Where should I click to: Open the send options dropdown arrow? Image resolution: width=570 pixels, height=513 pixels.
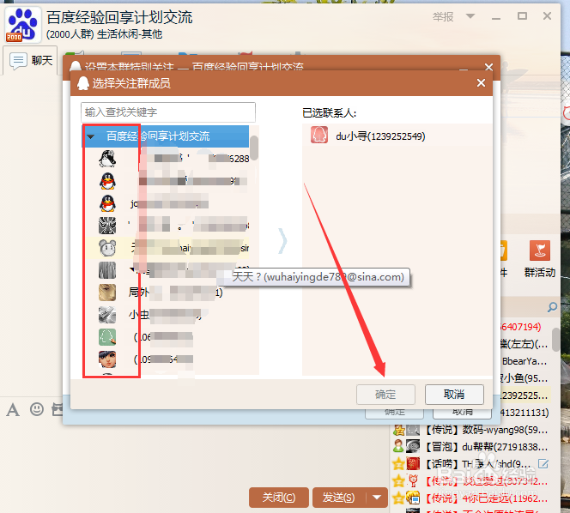[x=377, y=498]
